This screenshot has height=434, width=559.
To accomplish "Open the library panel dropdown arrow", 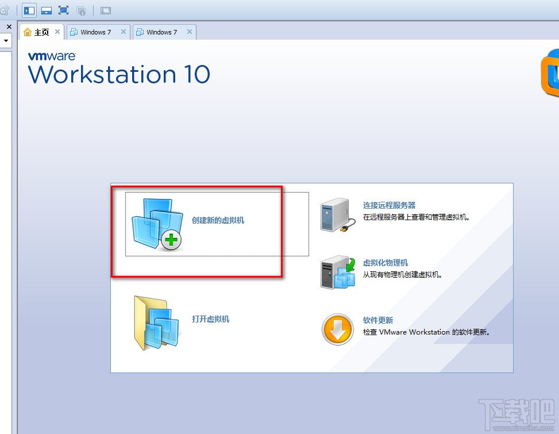I will 6,41.
